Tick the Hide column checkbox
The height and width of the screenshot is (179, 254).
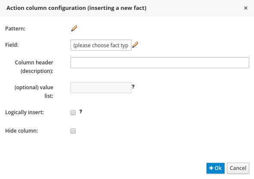pos(73,131)
